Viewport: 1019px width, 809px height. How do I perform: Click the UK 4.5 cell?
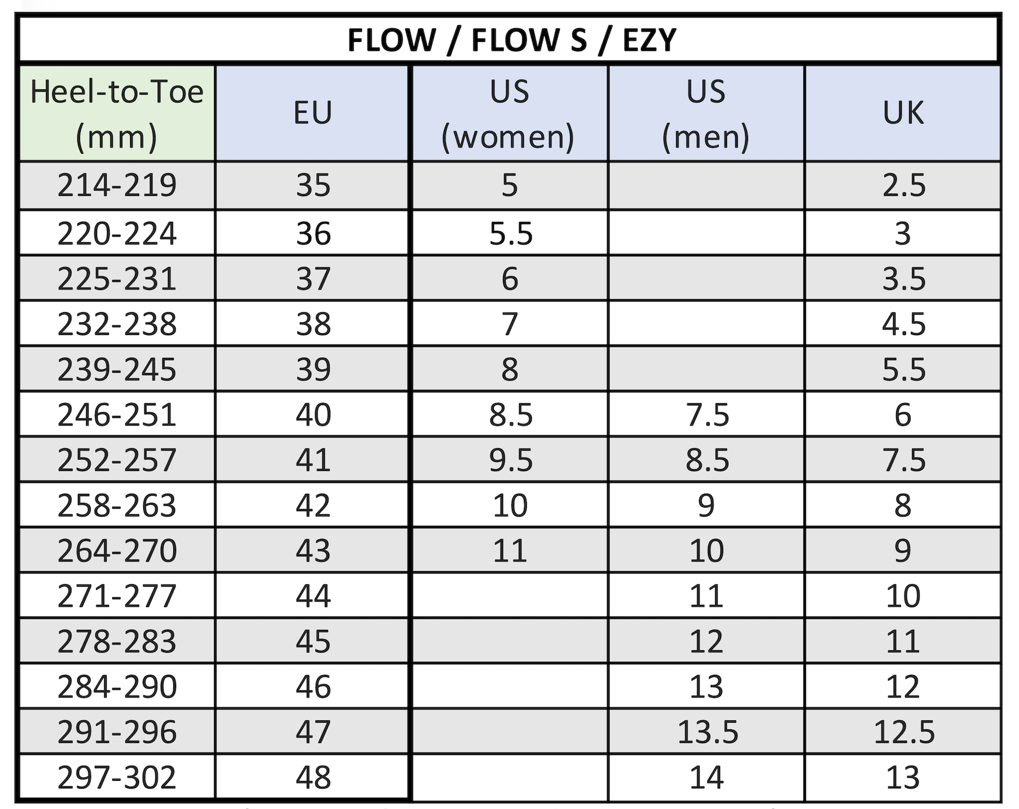(x=903, y=324)
